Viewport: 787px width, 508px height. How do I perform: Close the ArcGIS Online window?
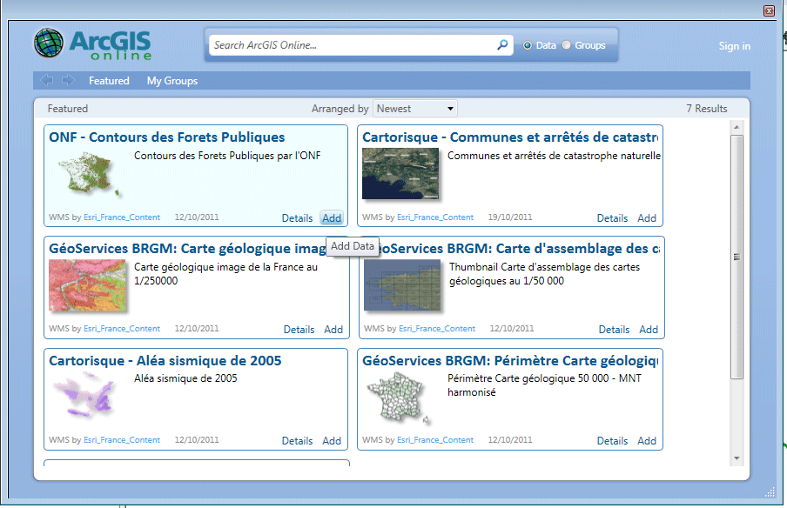click(x=769, y=10)
